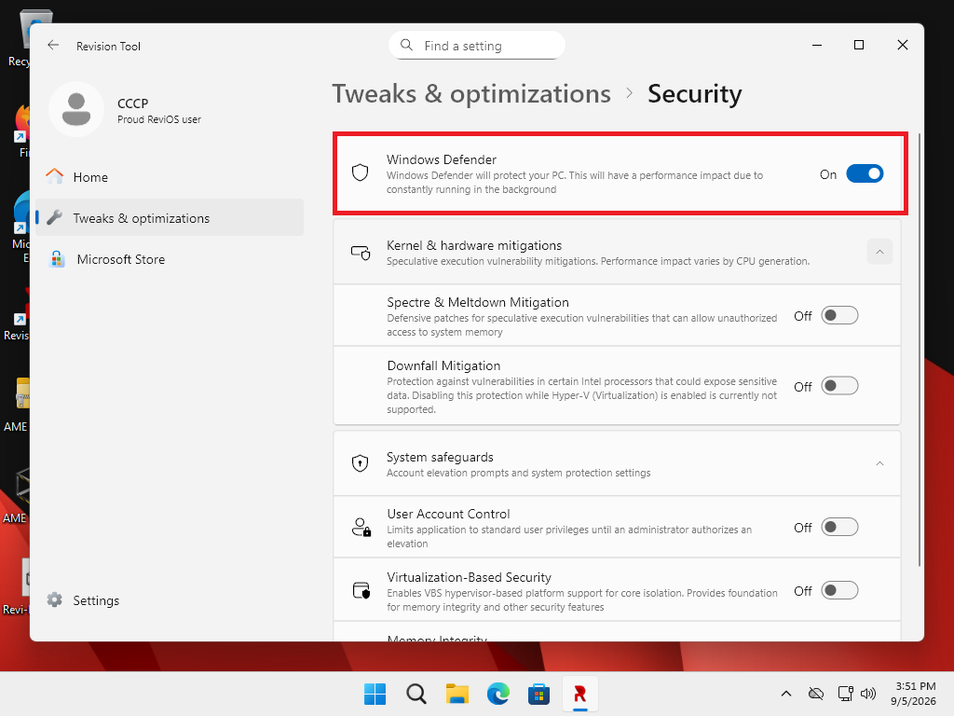Click the search magnifier icon
954x716 pixels.
(406, 45)
